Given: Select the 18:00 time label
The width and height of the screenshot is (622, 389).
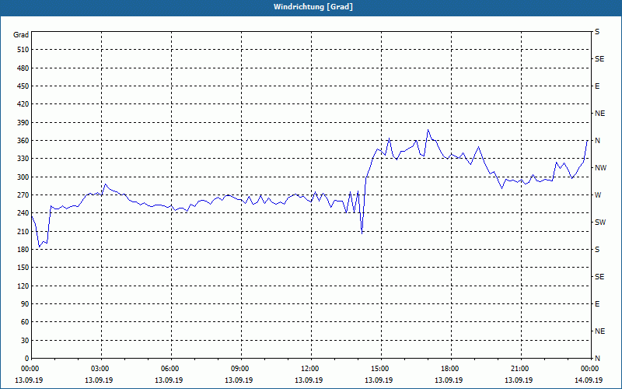Looking at the screenshot, I should pyautogui.click(x=452, y=369).
